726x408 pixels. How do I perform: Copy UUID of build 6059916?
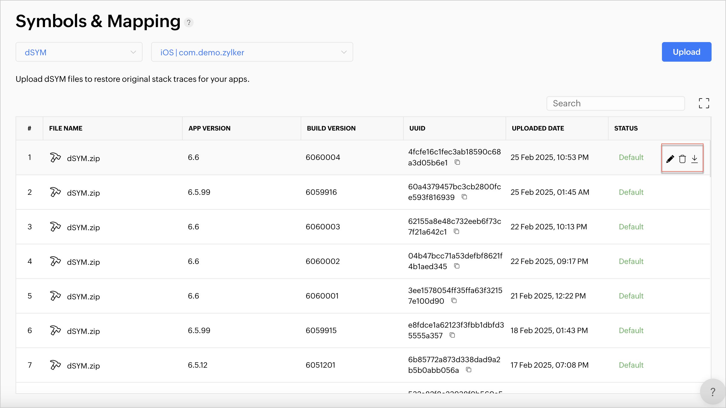click(x=464, y=197)
